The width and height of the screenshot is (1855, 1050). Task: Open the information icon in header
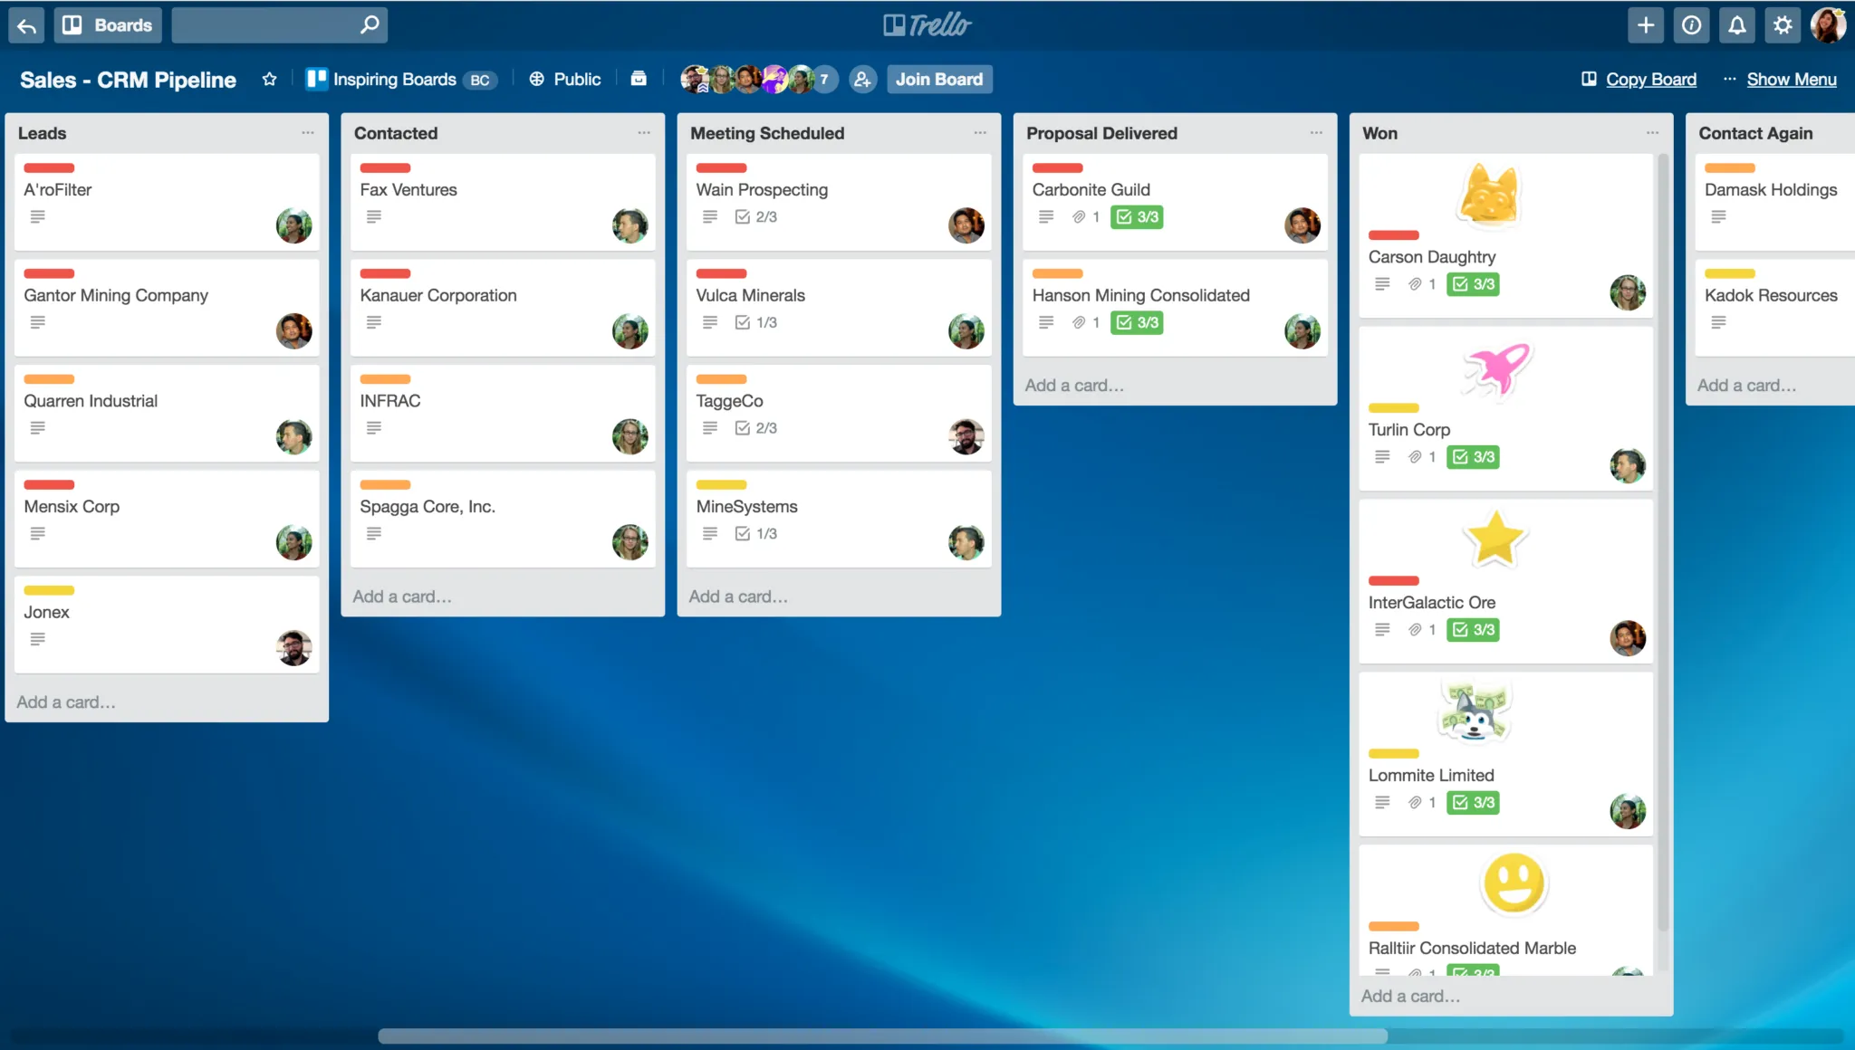pos(1691,25)
